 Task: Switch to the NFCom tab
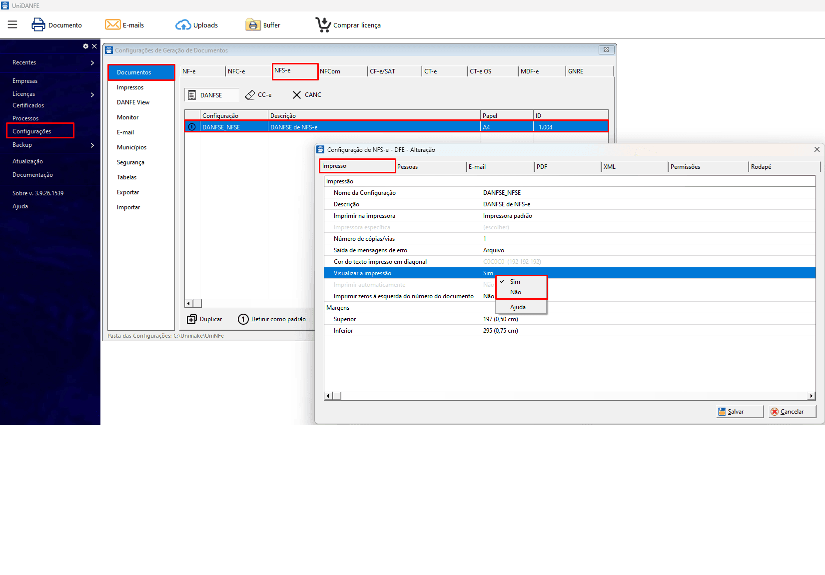click(x=342, y=71)
